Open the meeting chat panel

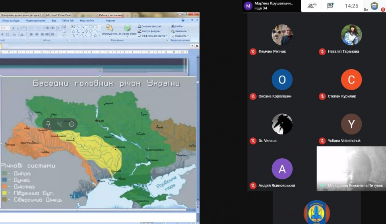pyautogui.click(x=330, y=6)
